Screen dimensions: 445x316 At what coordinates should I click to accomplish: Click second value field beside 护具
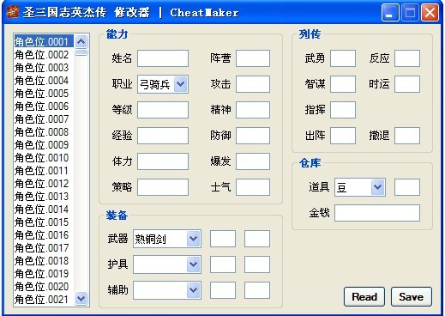point(257,264)
